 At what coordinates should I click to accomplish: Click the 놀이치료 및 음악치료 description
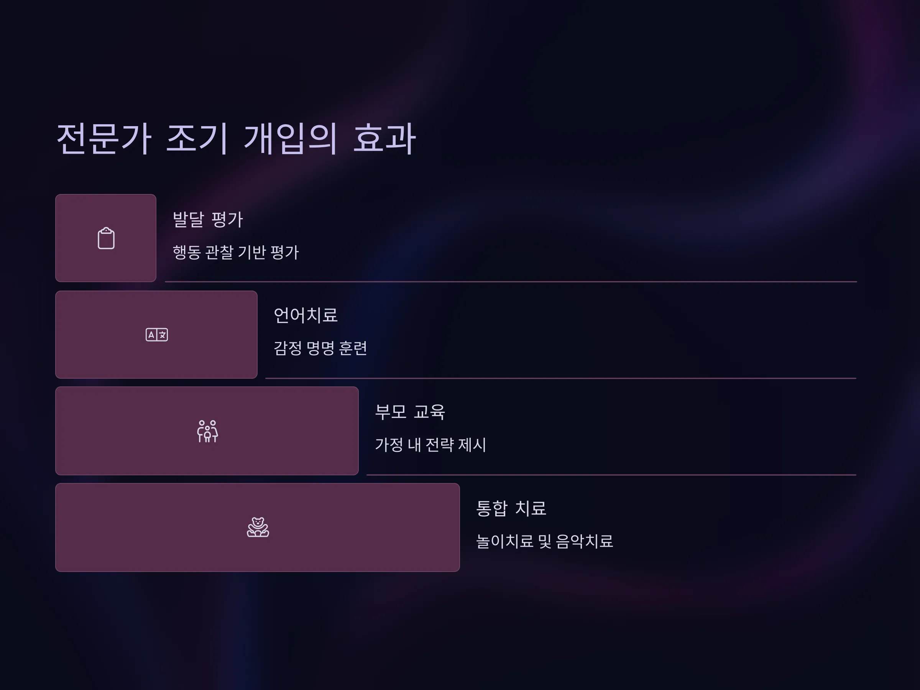pos(544,541)
